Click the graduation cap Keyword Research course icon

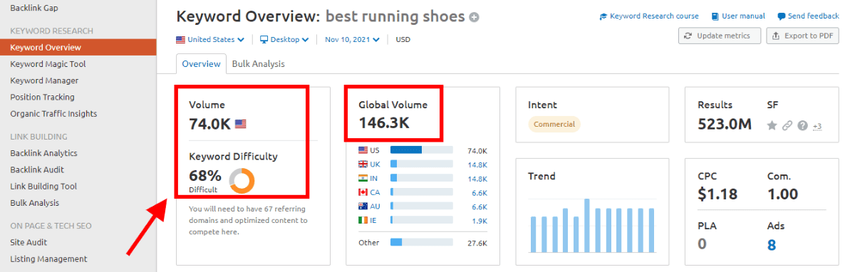point(603,16)
